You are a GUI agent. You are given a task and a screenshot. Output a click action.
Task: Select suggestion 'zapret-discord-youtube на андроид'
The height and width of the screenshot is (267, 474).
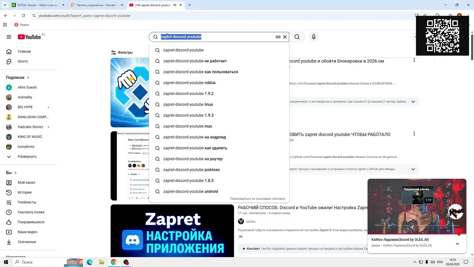(x=219, y=137)
